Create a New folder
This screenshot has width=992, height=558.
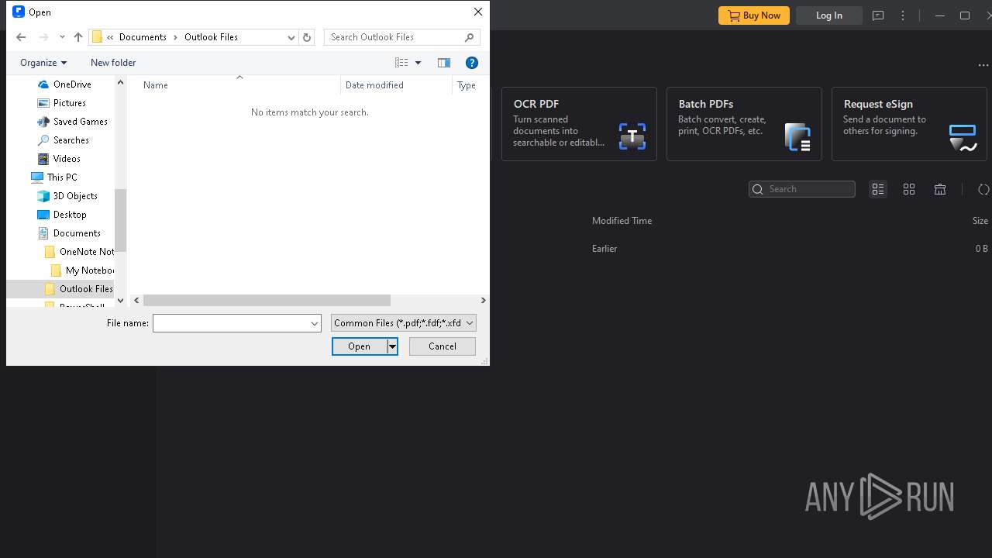(113, 63)
